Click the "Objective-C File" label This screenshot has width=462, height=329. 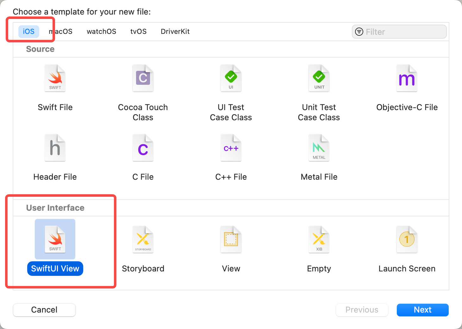click(x=407, y=107)
